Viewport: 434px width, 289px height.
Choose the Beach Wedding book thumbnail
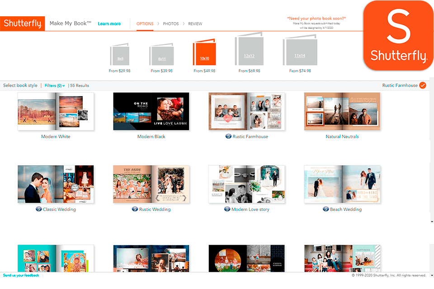pos(342,184)
